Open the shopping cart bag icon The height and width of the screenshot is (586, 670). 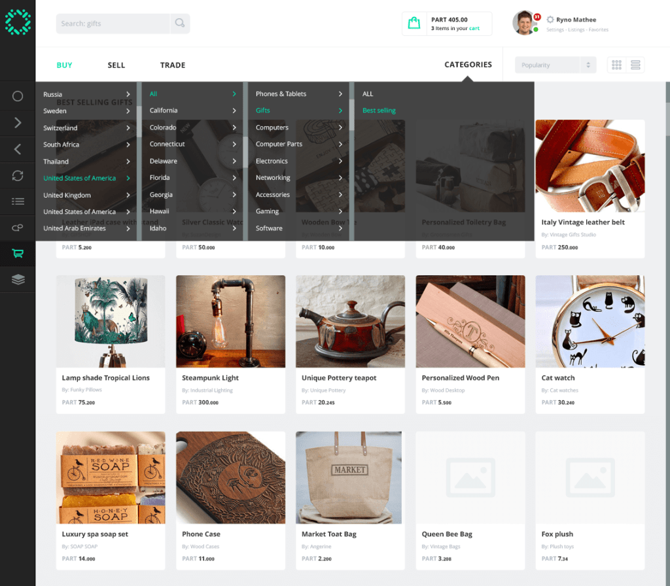pos(414,24)
